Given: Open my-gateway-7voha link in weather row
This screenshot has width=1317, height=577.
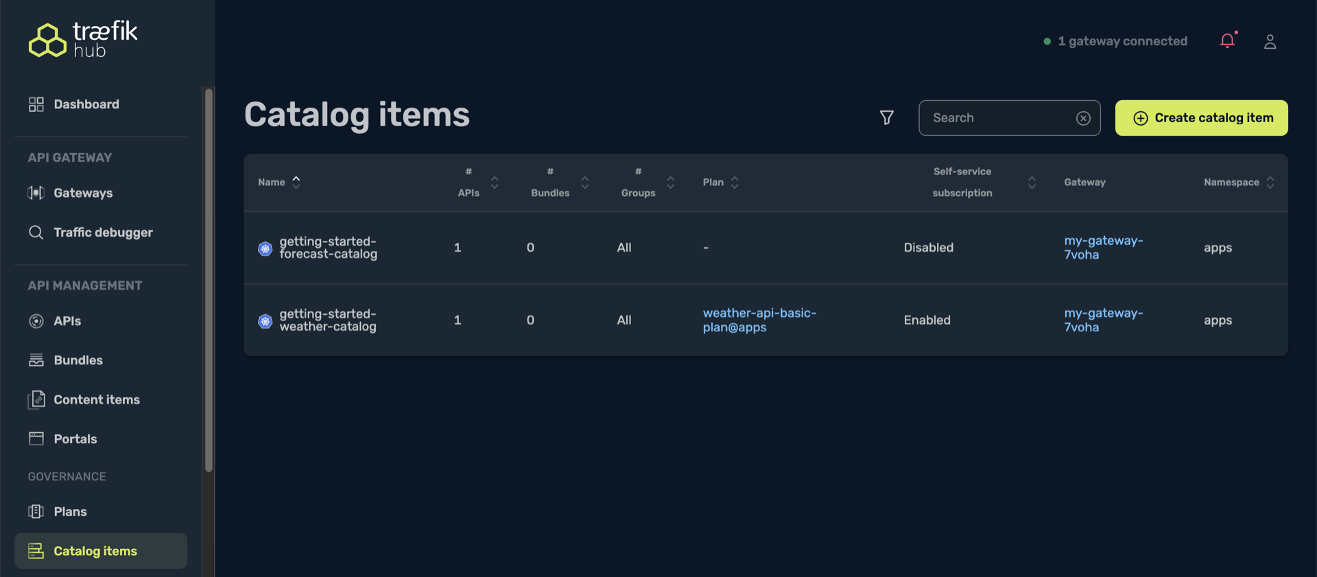Looking at the screenshot, I should point(1103,320).
